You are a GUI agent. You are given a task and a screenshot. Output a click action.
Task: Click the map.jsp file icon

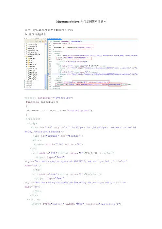pyautogui.click(x=29, y=71)
